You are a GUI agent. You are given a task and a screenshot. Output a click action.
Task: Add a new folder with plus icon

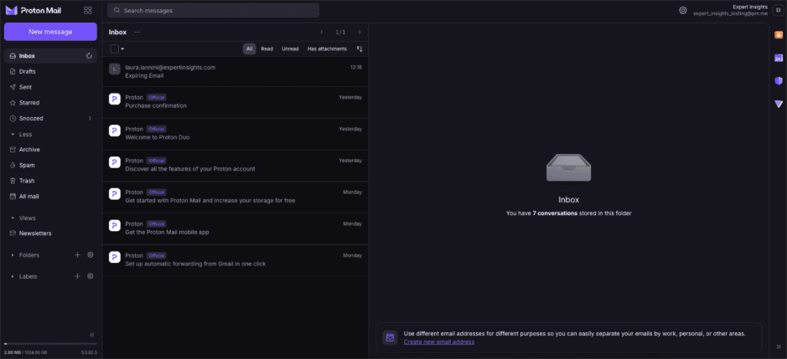pyautogui.click(x=77, y=254)
